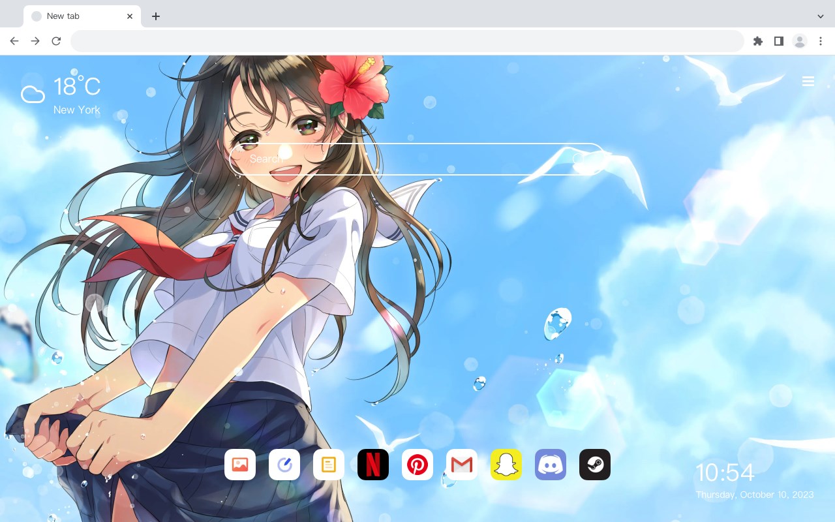The height and width of the screenshot is (522, 835).
Task: Click the cloud weather icon
Action: pyautogui.click(x=33, y=95)
